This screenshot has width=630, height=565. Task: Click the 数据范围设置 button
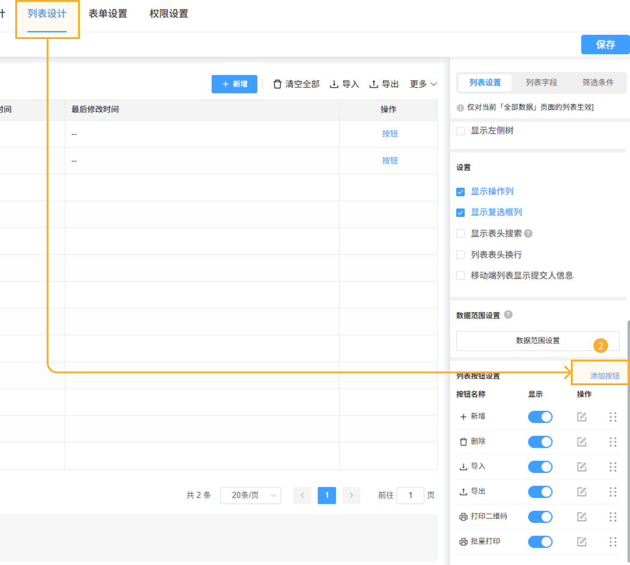tap(537, 341)
